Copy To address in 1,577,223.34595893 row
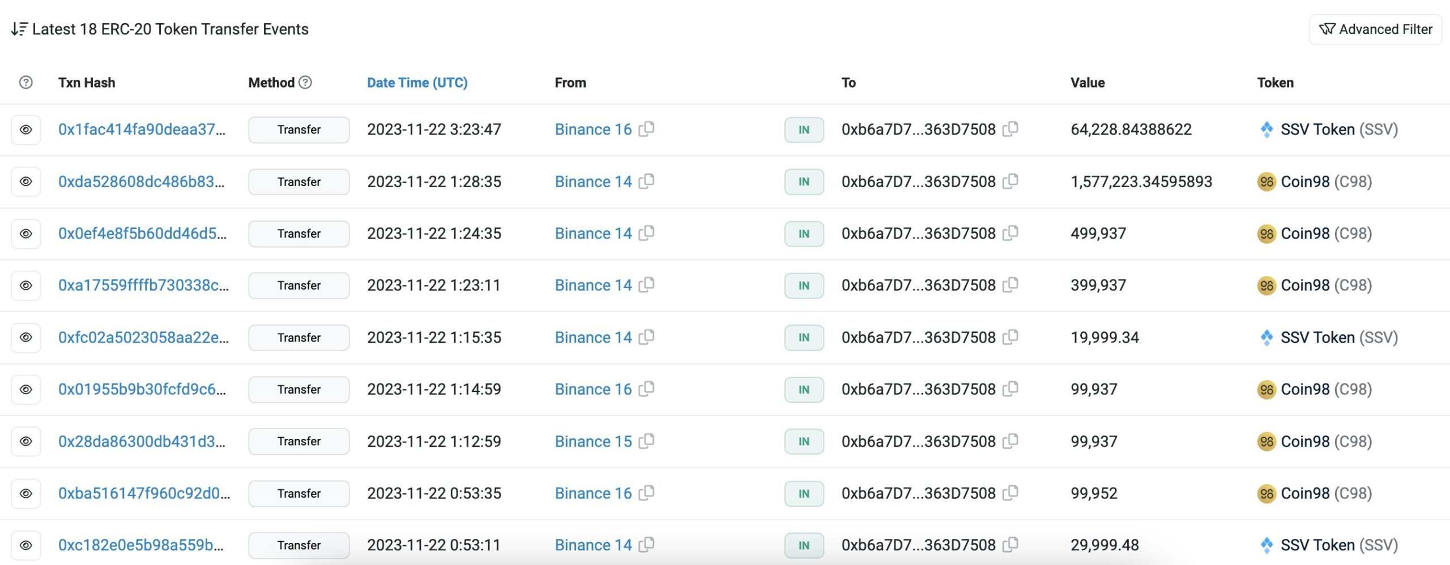 1010,181
